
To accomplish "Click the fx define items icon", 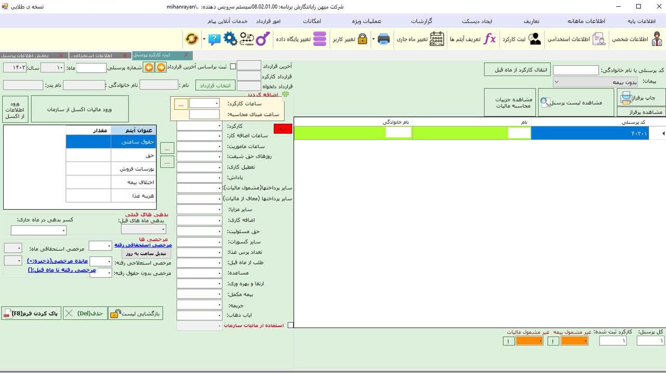I will tap(490, 39).
